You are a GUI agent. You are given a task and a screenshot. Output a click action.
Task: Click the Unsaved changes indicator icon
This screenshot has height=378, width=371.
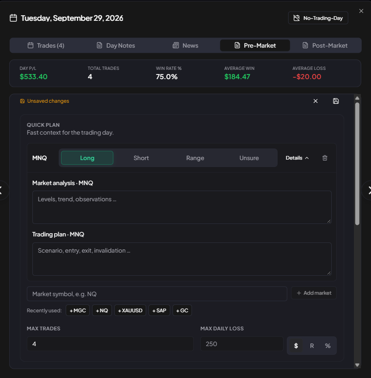tap(22, 101)
